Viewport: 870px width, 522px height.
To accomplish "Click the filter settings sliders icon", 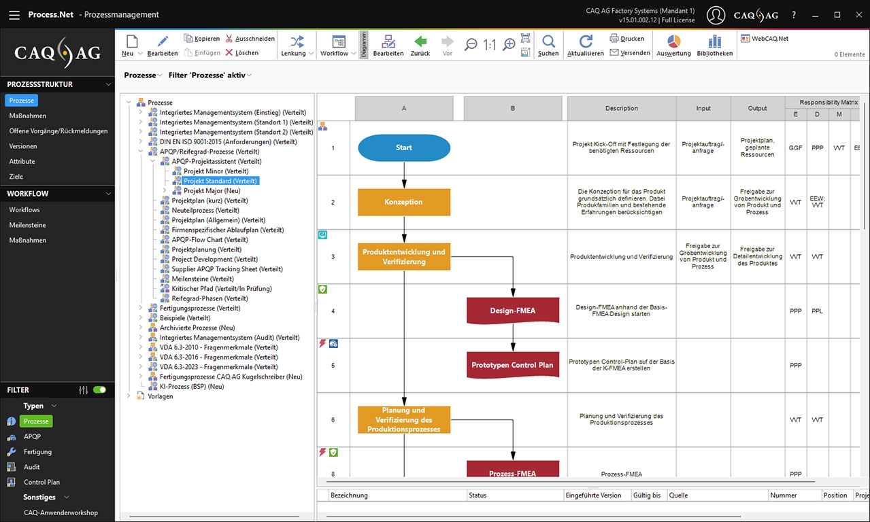I will pyautogui.click(x=84, y=390).
